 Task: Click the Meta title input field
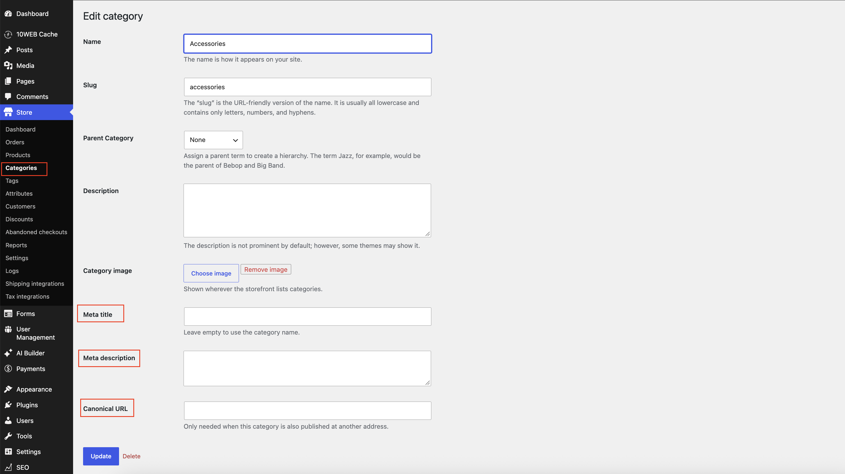(307, 317)
